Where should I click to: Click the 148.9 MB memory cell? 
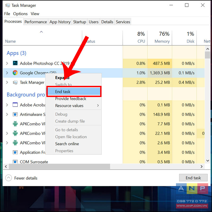[160, 114]
